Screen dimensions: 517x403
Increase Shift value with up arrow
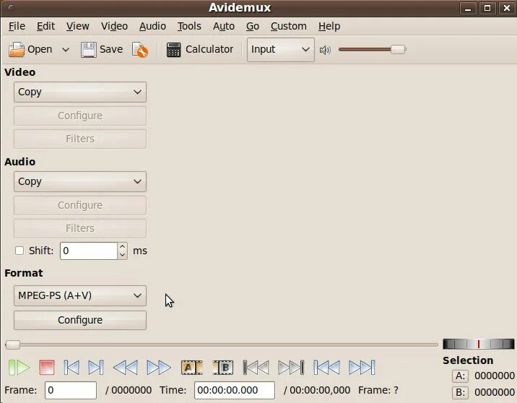[x=122, y=247]
